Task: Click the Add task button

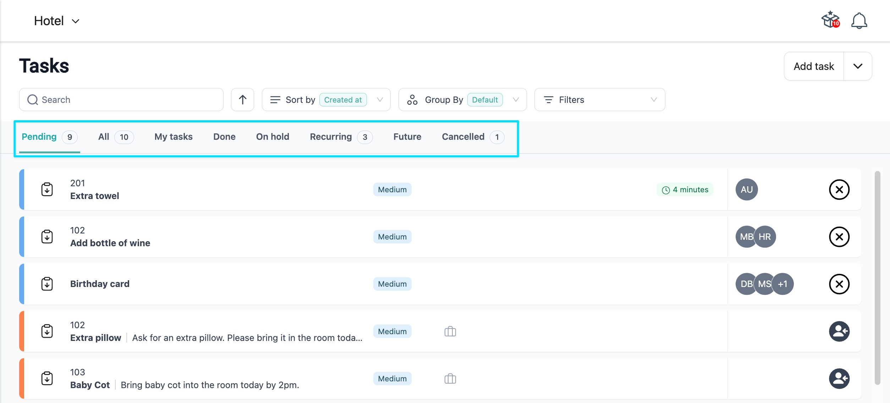Action: click(x=813, y=66)
